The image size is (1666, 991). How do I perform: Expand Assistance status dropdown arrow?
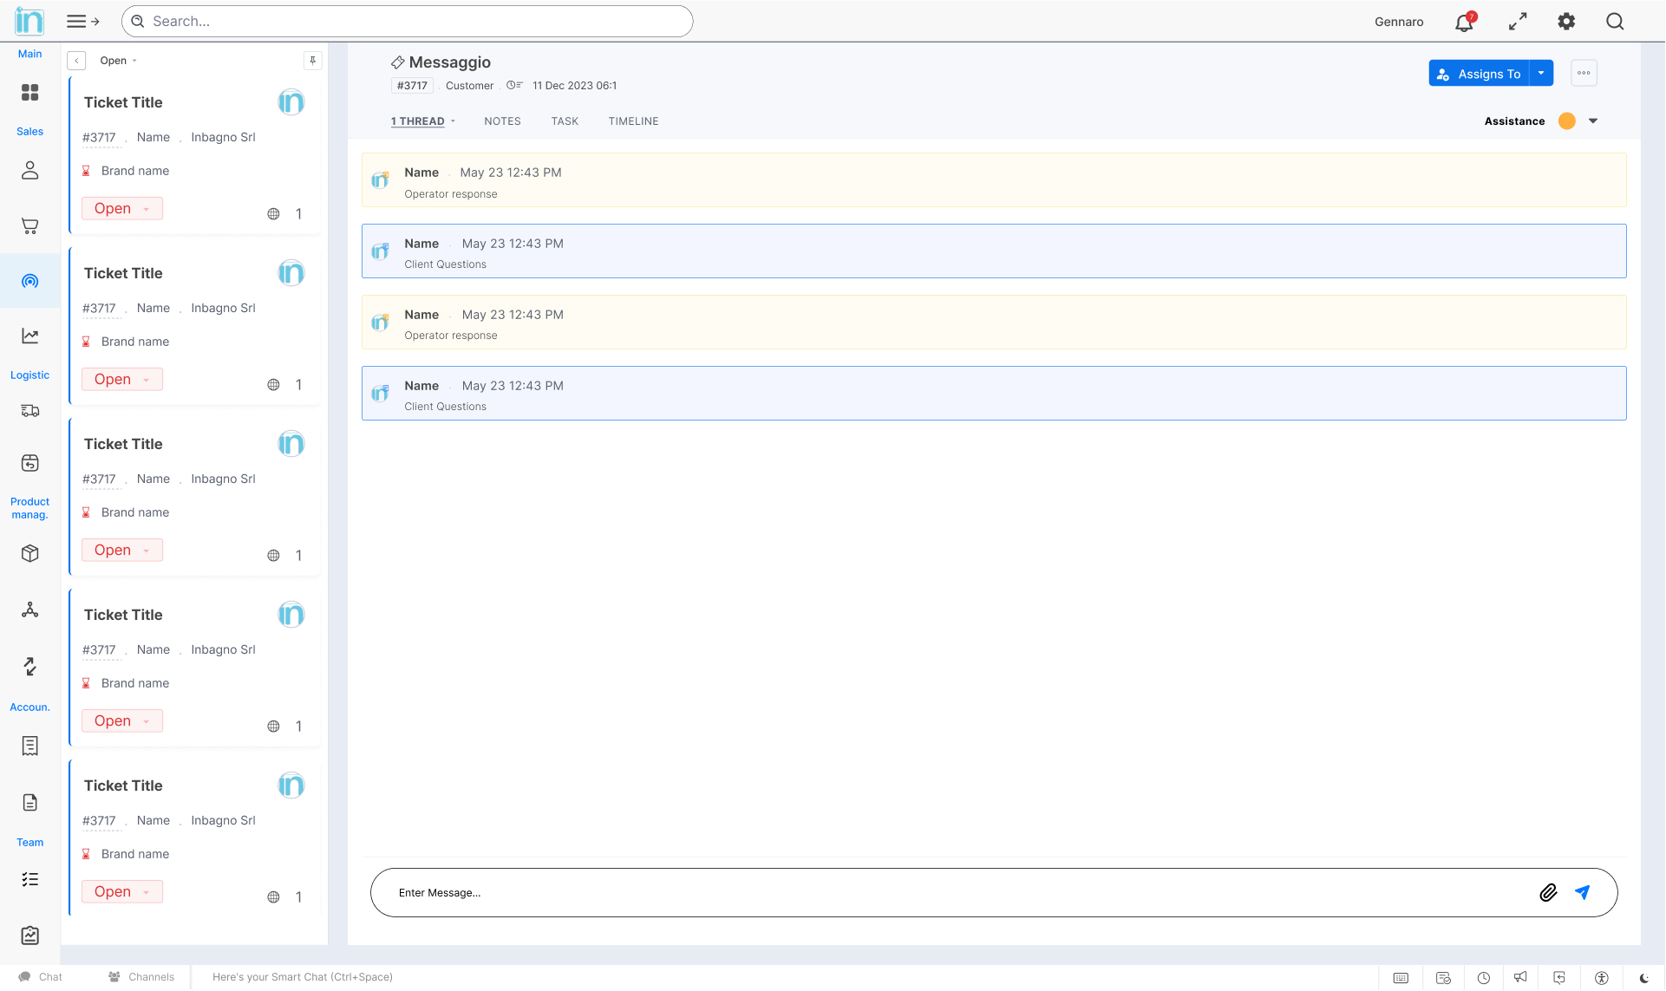click(x=1593, y=121)
